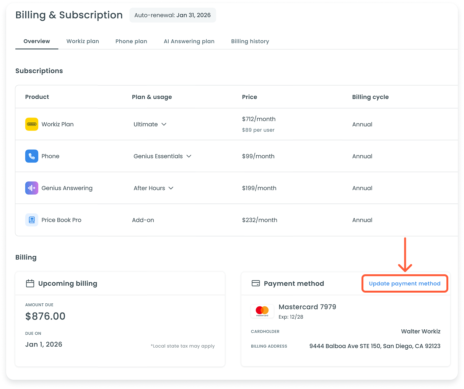
Task: Open the Billing history tab
Action: click(x=250, y=41)
